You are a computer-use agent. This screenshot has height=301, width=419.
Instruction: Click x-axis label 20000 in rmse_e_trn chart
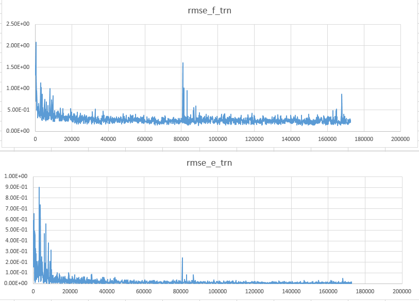click(70, 291)
